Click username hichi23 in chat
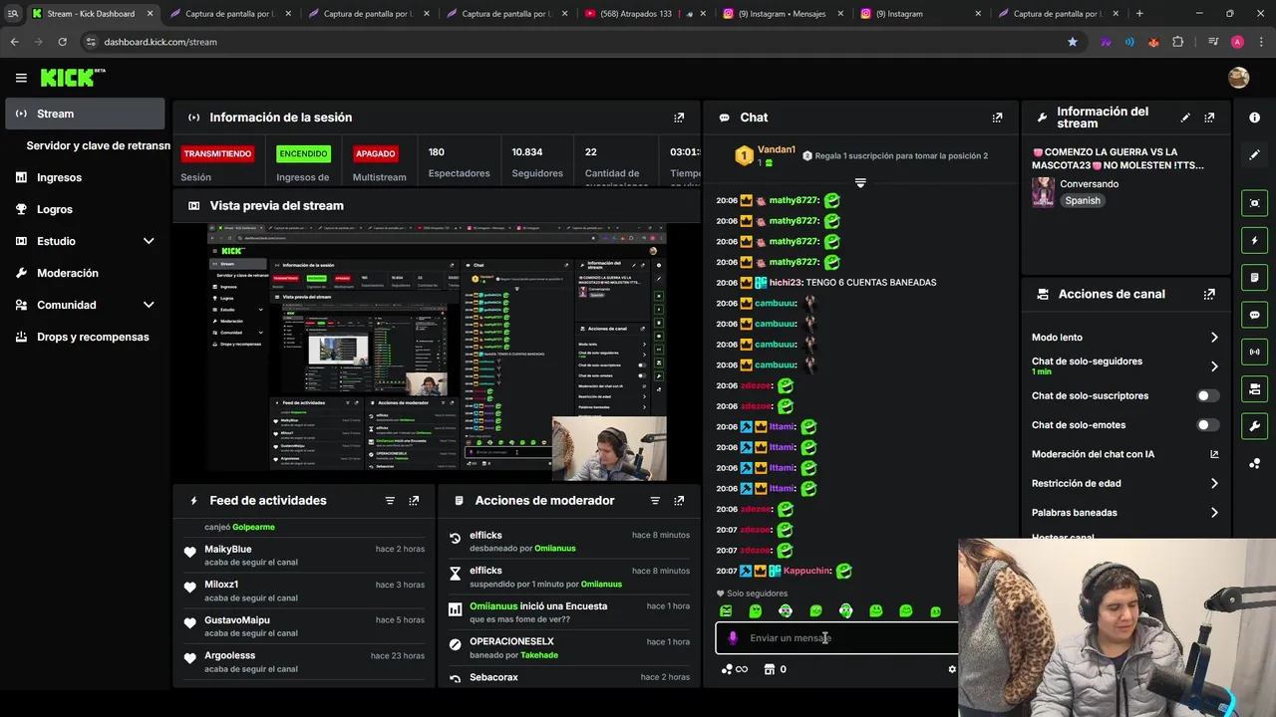This screenshot has height=717, width=1276. (786, 283)
